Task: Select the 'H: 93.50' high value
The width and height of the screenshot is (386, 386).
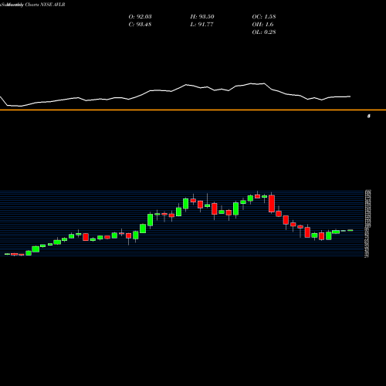Action: coord(202,17)
